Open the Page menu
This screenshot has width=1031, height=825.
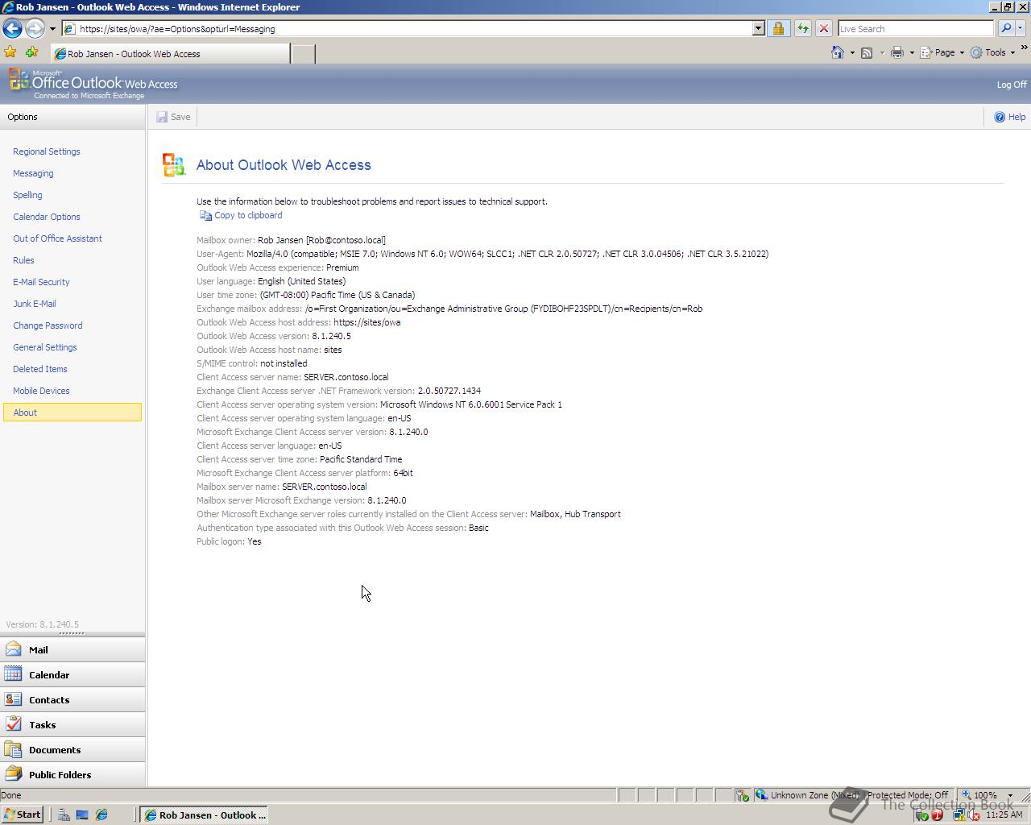coord(942,52)
